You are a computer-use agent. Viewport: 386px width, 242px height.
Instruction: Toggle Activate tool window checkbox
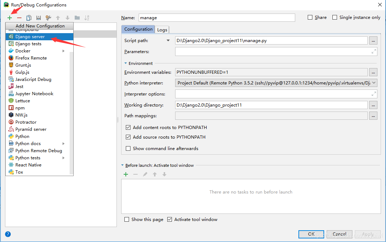(x=169, y=220)
